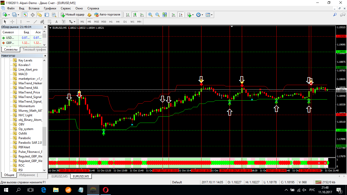Open the Market Watch window icon
Viewport: 347px width, 195px height.
26,15
